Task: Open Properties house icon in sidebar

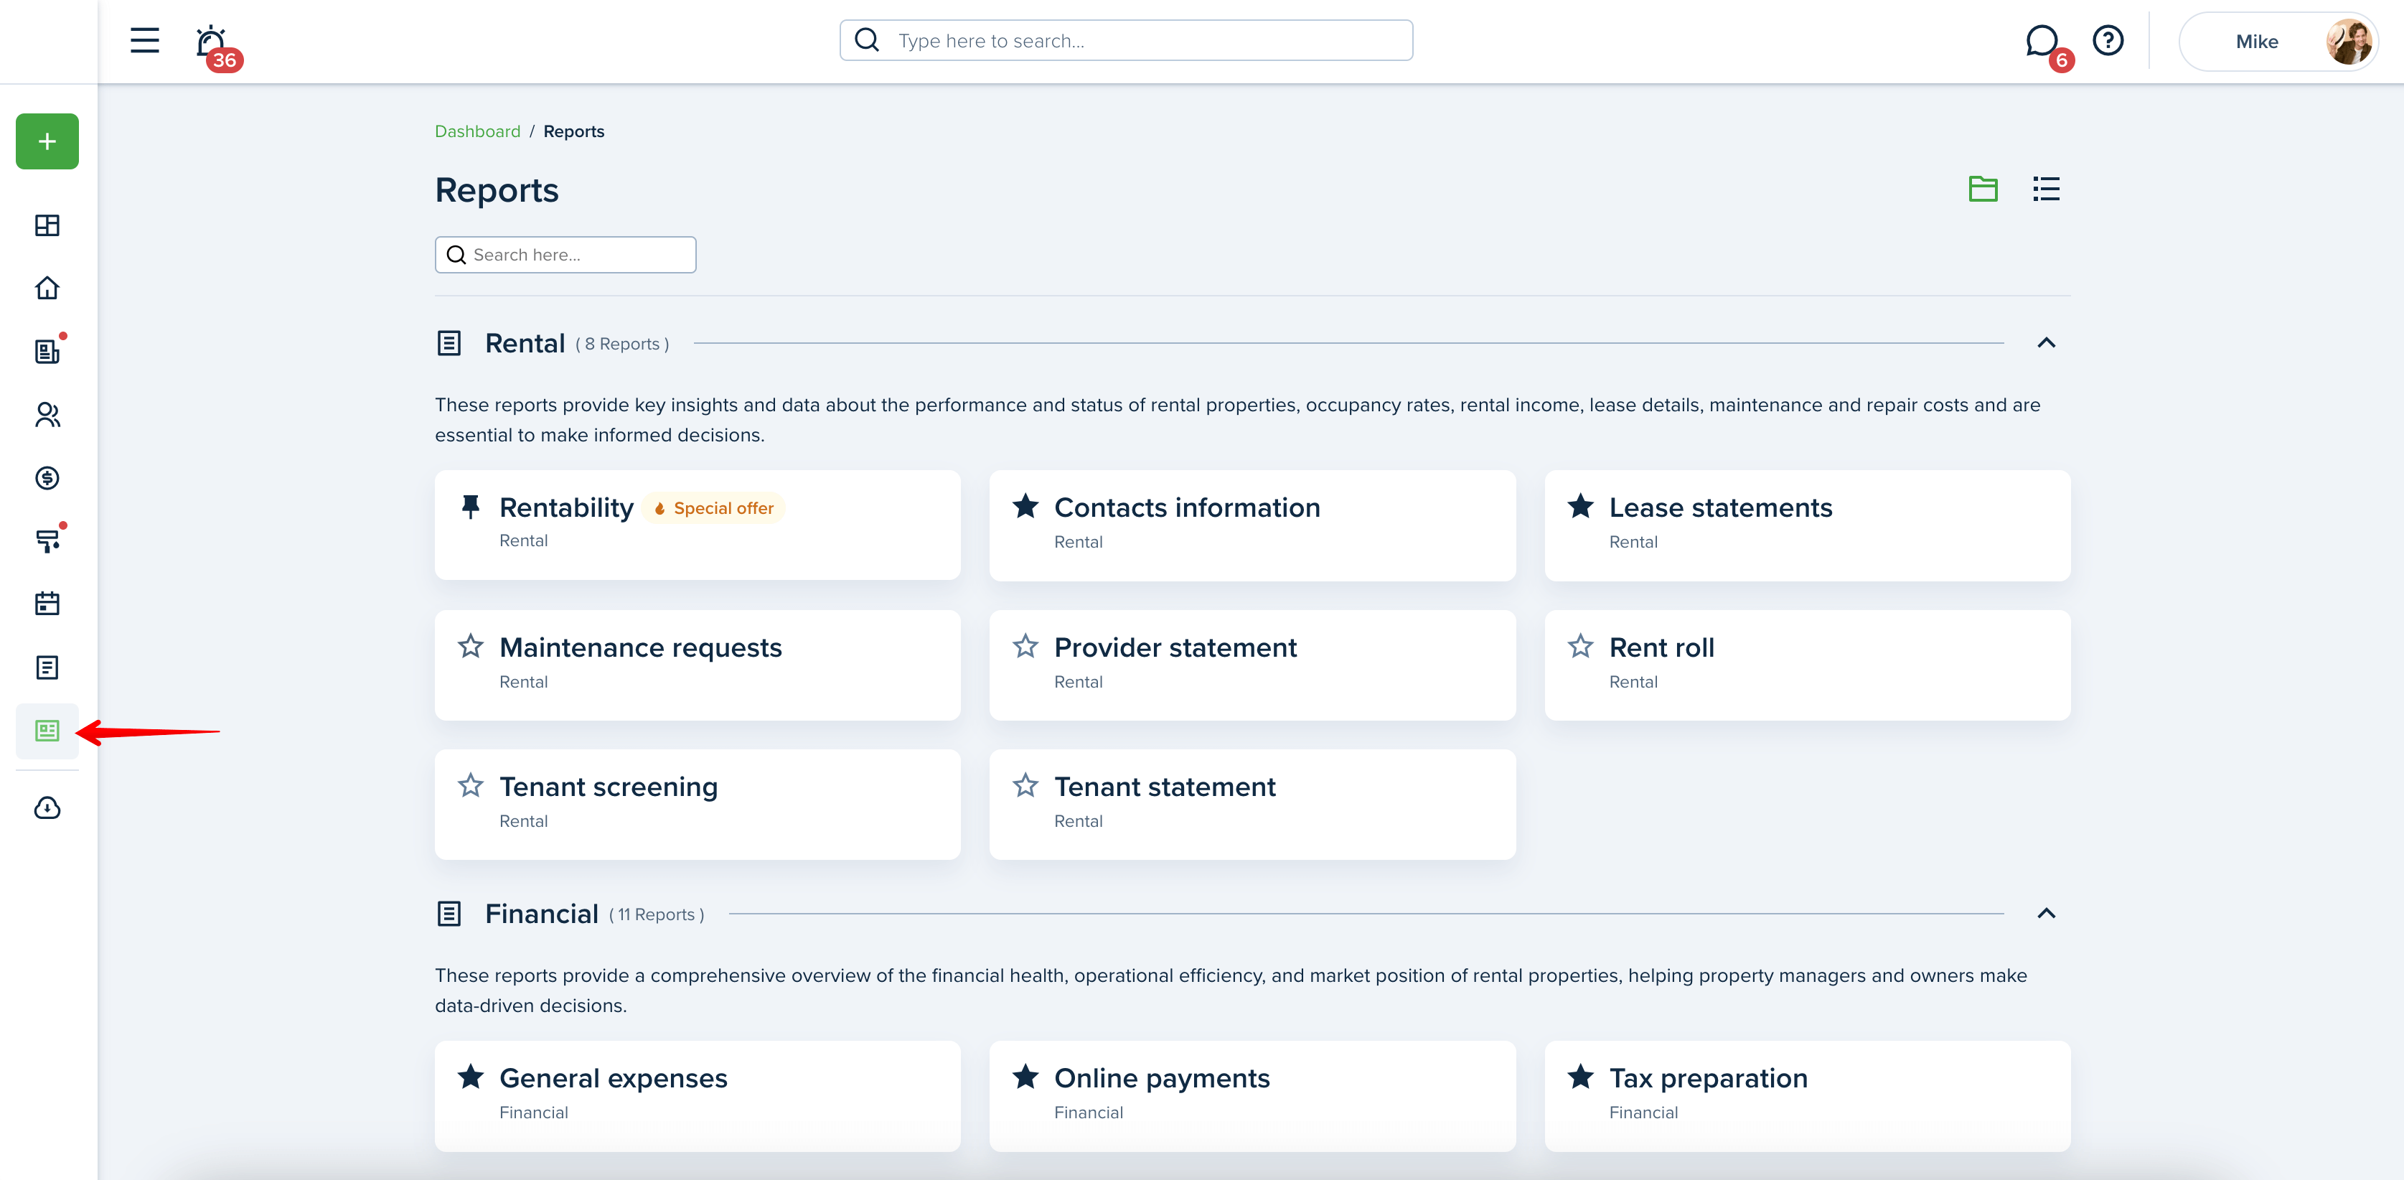Action: pyautogui.click(x=47, y=289)
